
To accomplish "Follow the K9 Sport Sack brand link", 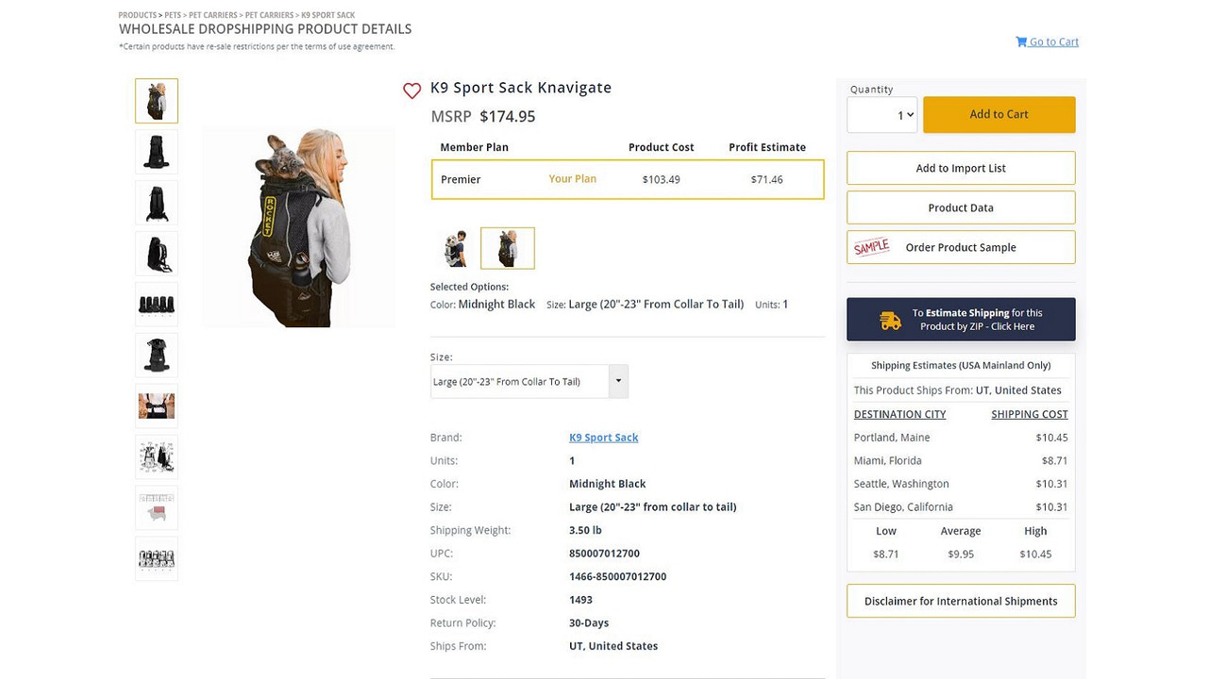I will click(603, 437).
